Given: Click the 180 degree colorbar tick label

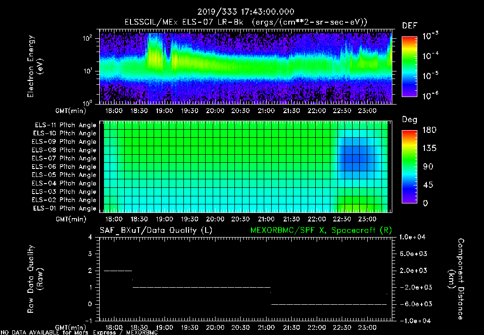Looking at the screenshot, I should click(x=429, y=130).
